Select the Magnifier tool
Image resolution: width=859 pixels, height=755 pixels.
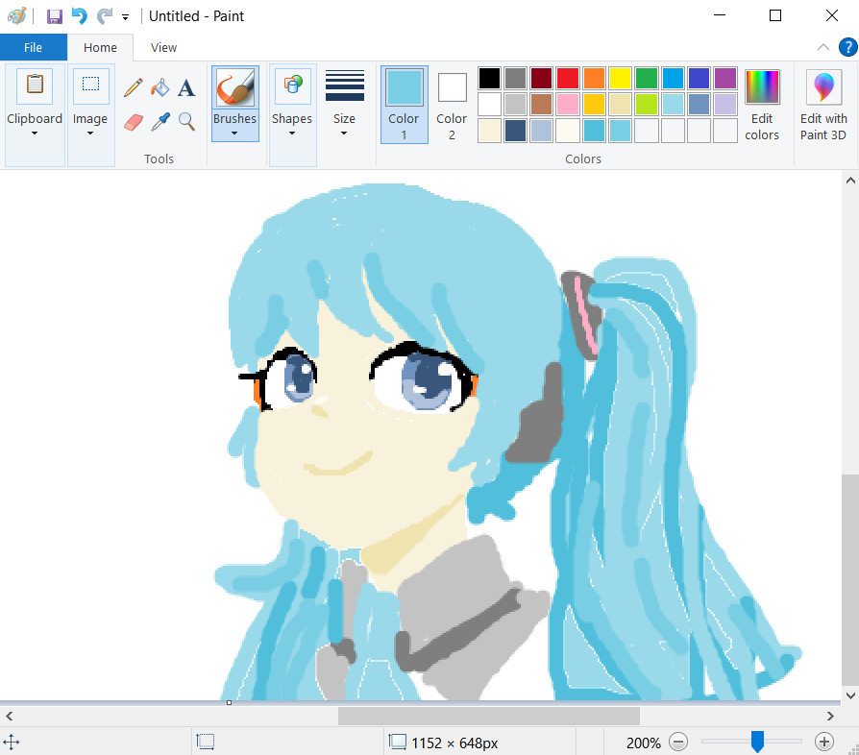[x=186, y=122]
